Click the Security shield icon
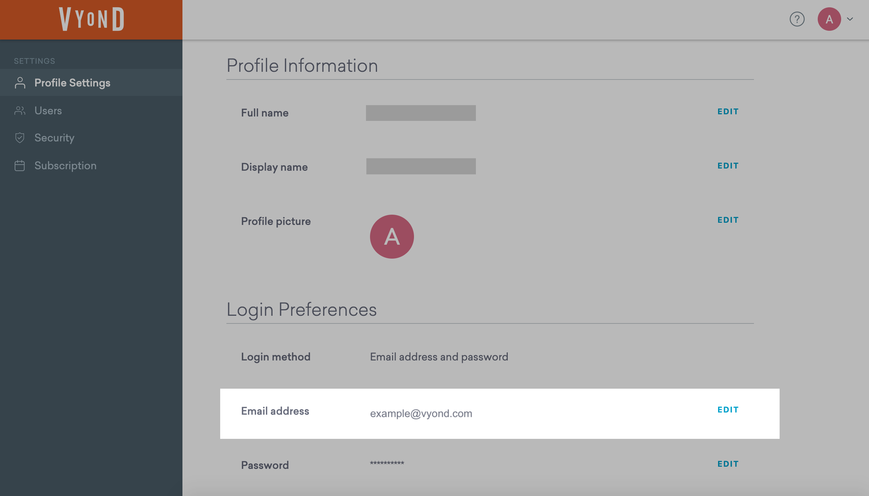The height and width of the screenshot is (496, 869). point(20,138)
